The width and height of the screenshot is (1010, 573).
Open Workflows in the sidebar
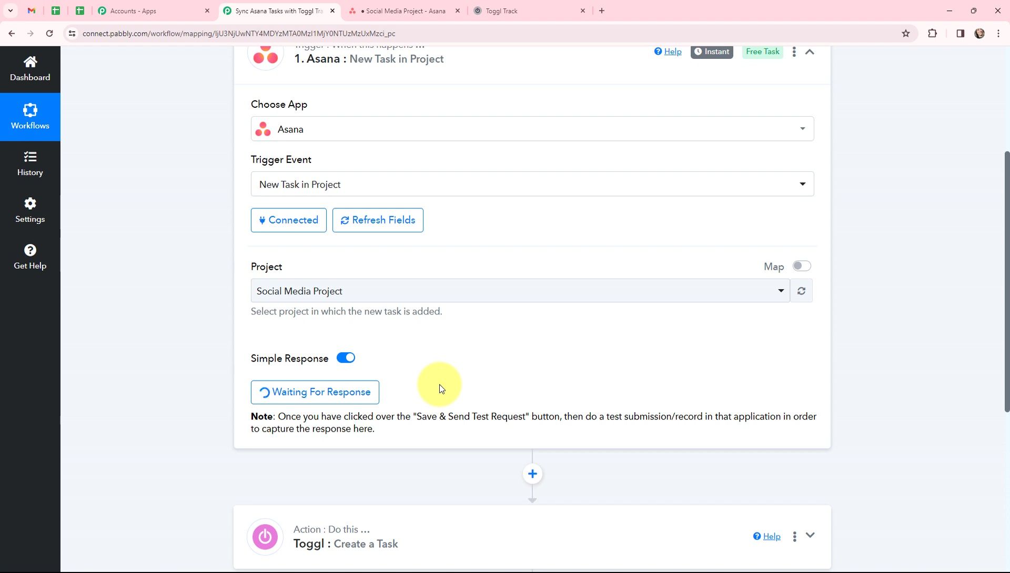pyautogui.click(x=30, y=117)
